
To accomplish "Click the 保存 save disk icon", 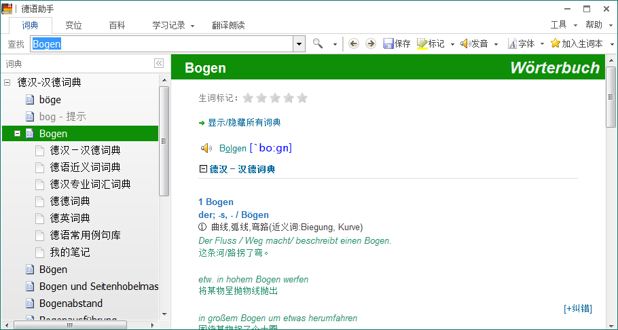I will coord(388,43).
